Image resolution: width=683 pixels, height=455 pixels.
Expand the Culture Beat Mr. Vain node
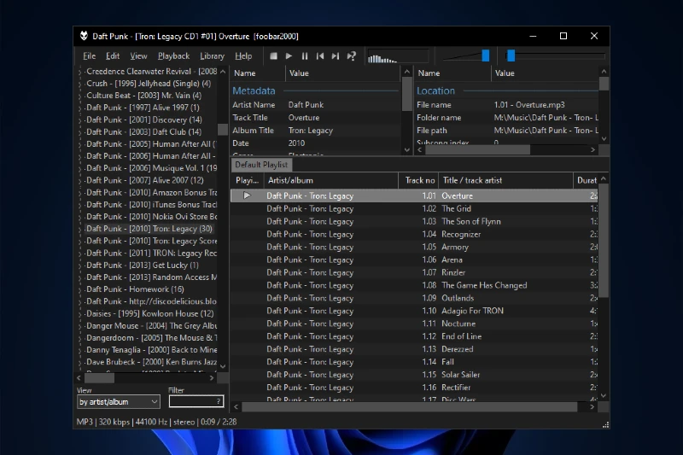point(81,96)
